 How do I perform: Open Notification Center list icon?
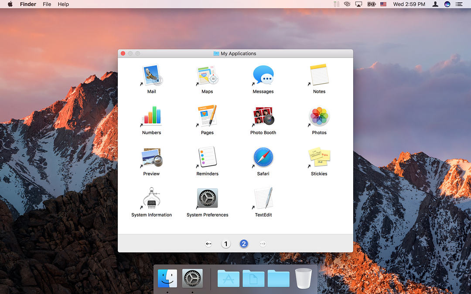click(x=459, y=4)
